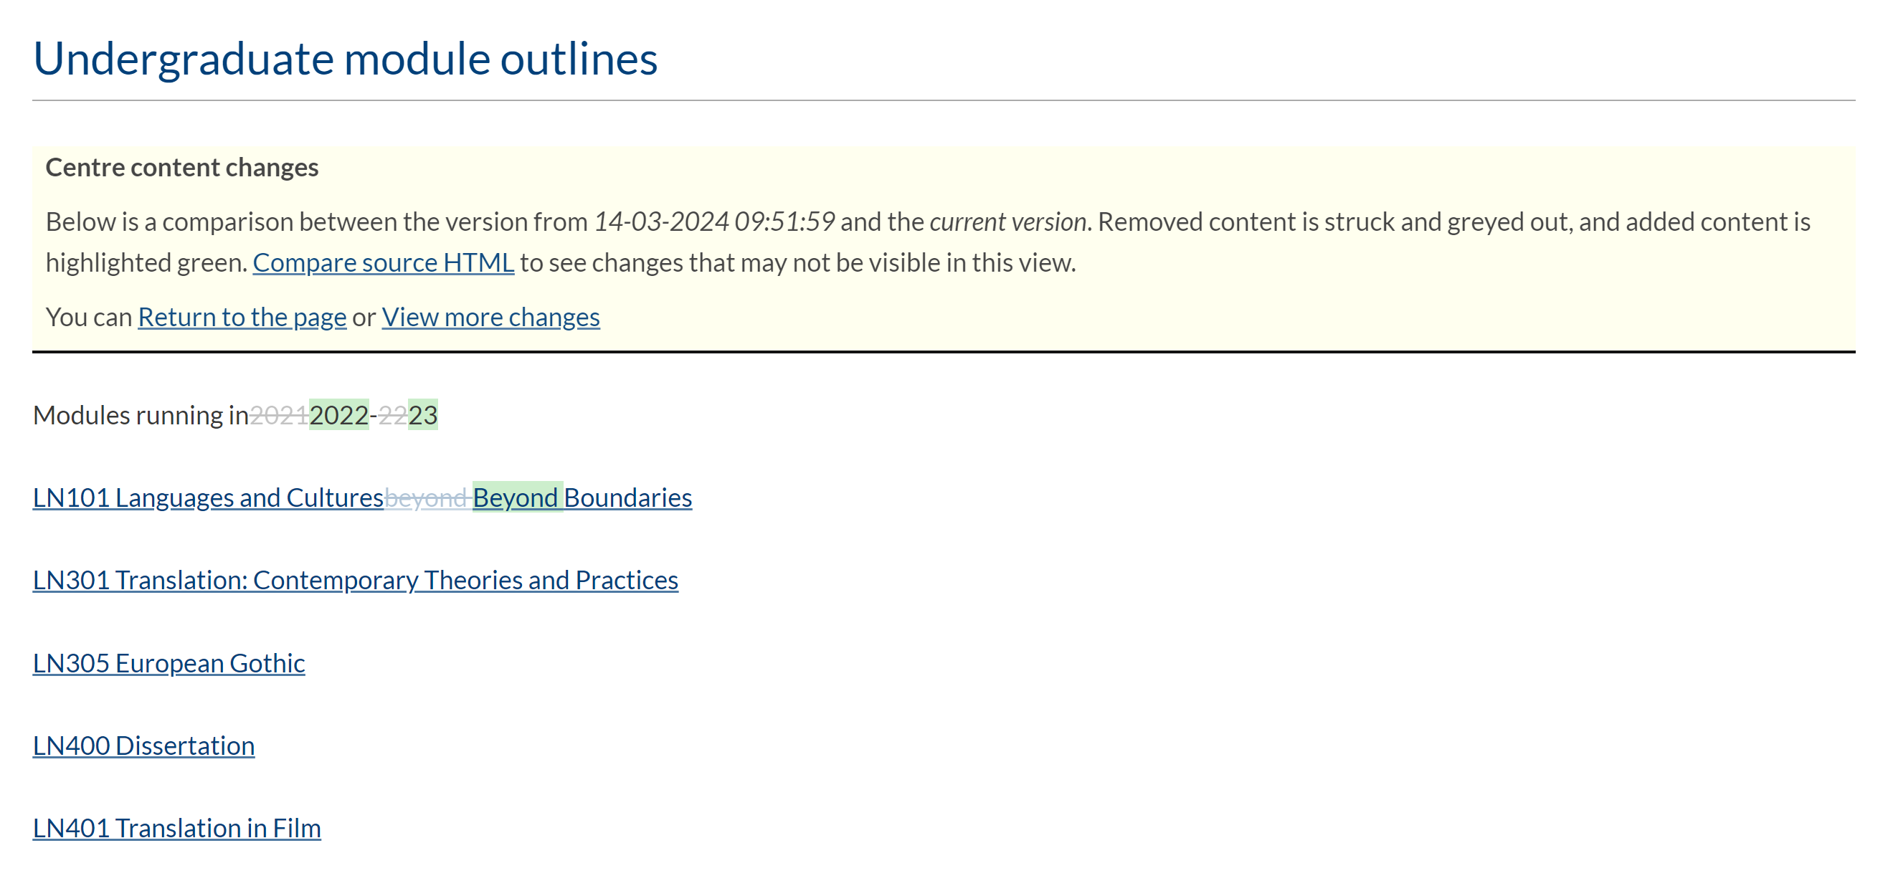Visit the LN401 Translation in Film link

[x=176, y=828]
